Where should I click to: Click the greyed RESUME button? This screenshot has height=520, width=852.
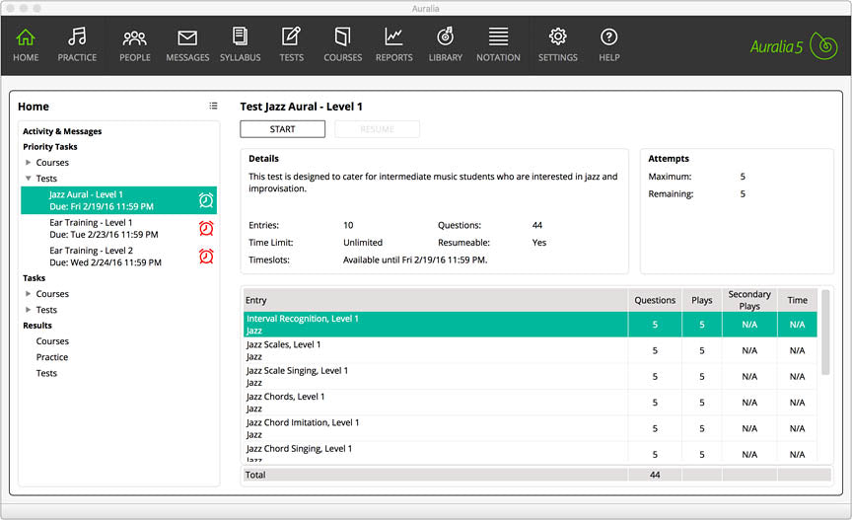(x=377, y=129)
